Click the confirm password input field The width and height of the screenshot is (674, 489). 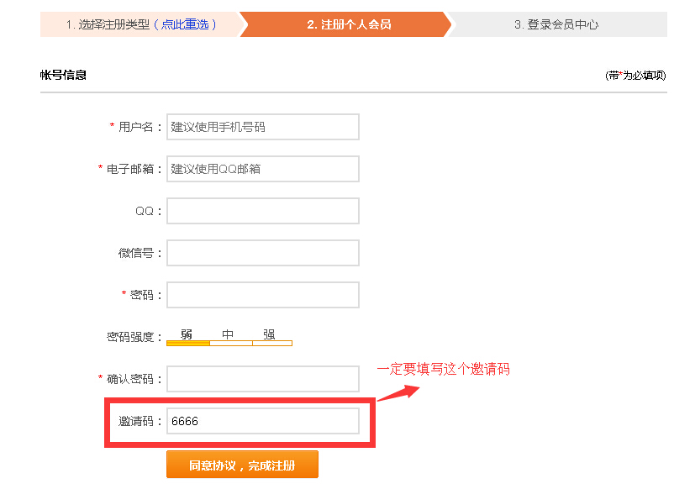pos(262,378)
